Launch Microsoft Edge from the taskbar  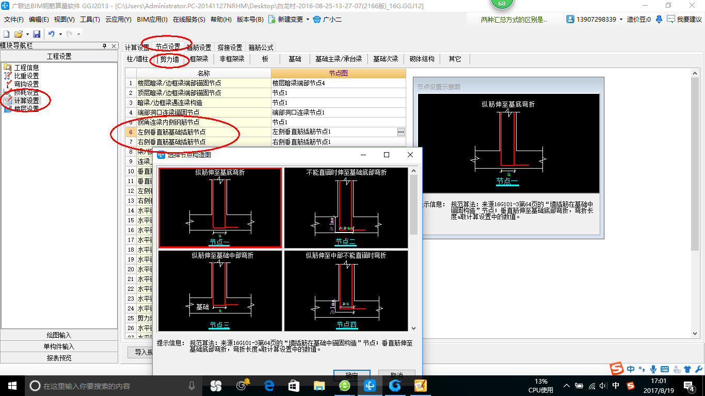click(268, 385)
